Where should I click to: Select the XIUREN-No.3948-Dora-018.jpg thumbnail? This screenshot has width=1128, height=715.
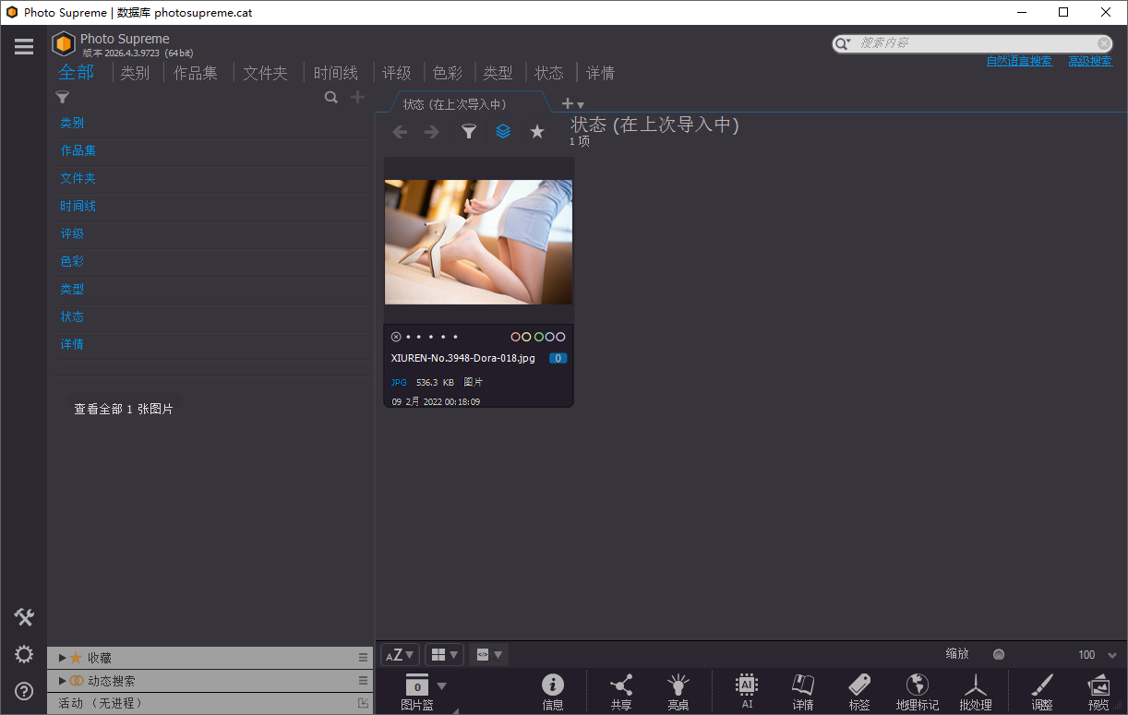pos(478,242)
